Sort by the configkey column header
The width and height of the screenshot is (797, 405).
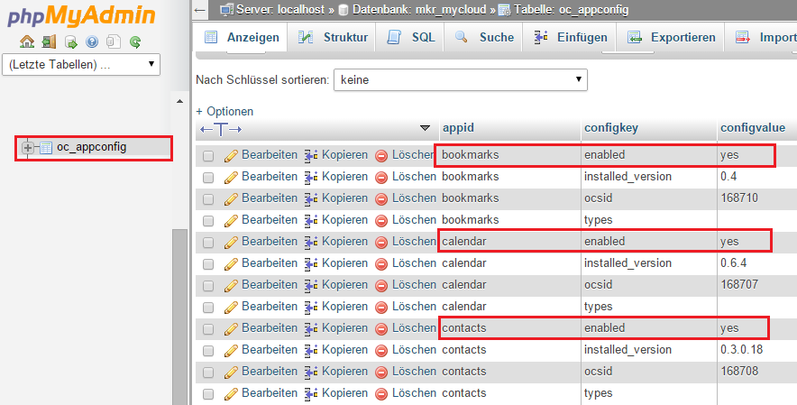point(610,128)
